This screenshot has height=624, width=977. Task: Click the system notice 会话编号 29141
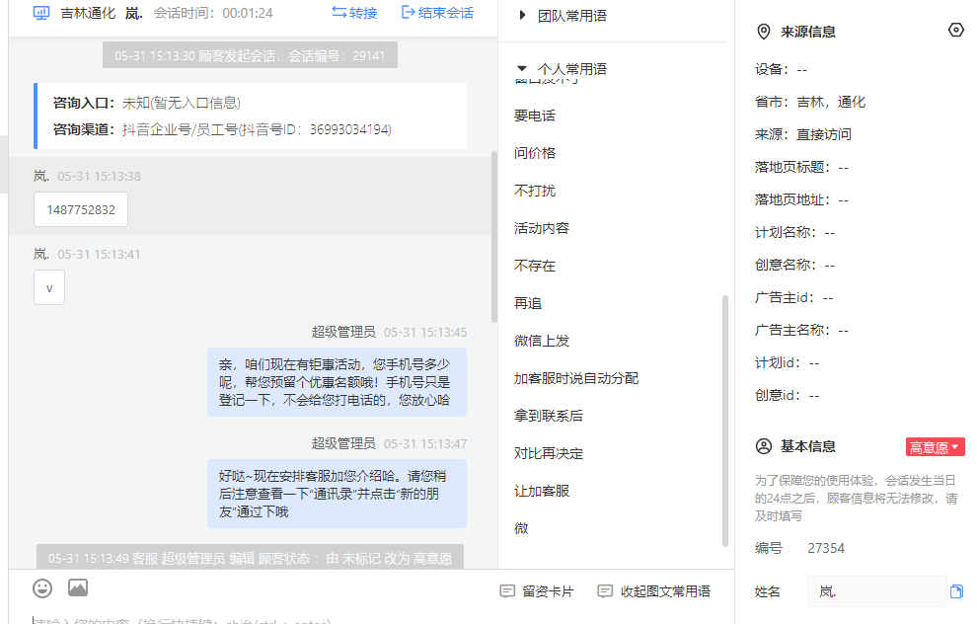tap(250, 55)
